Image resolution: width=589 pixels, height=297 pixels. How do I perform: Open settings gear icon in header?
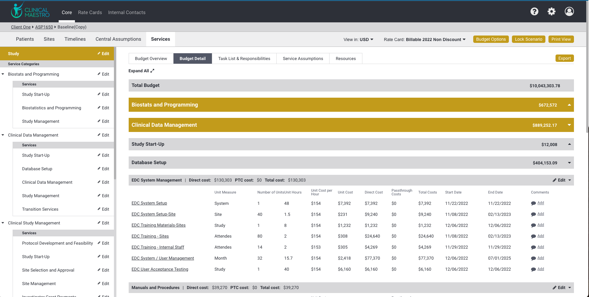click(x=552, y=12)
